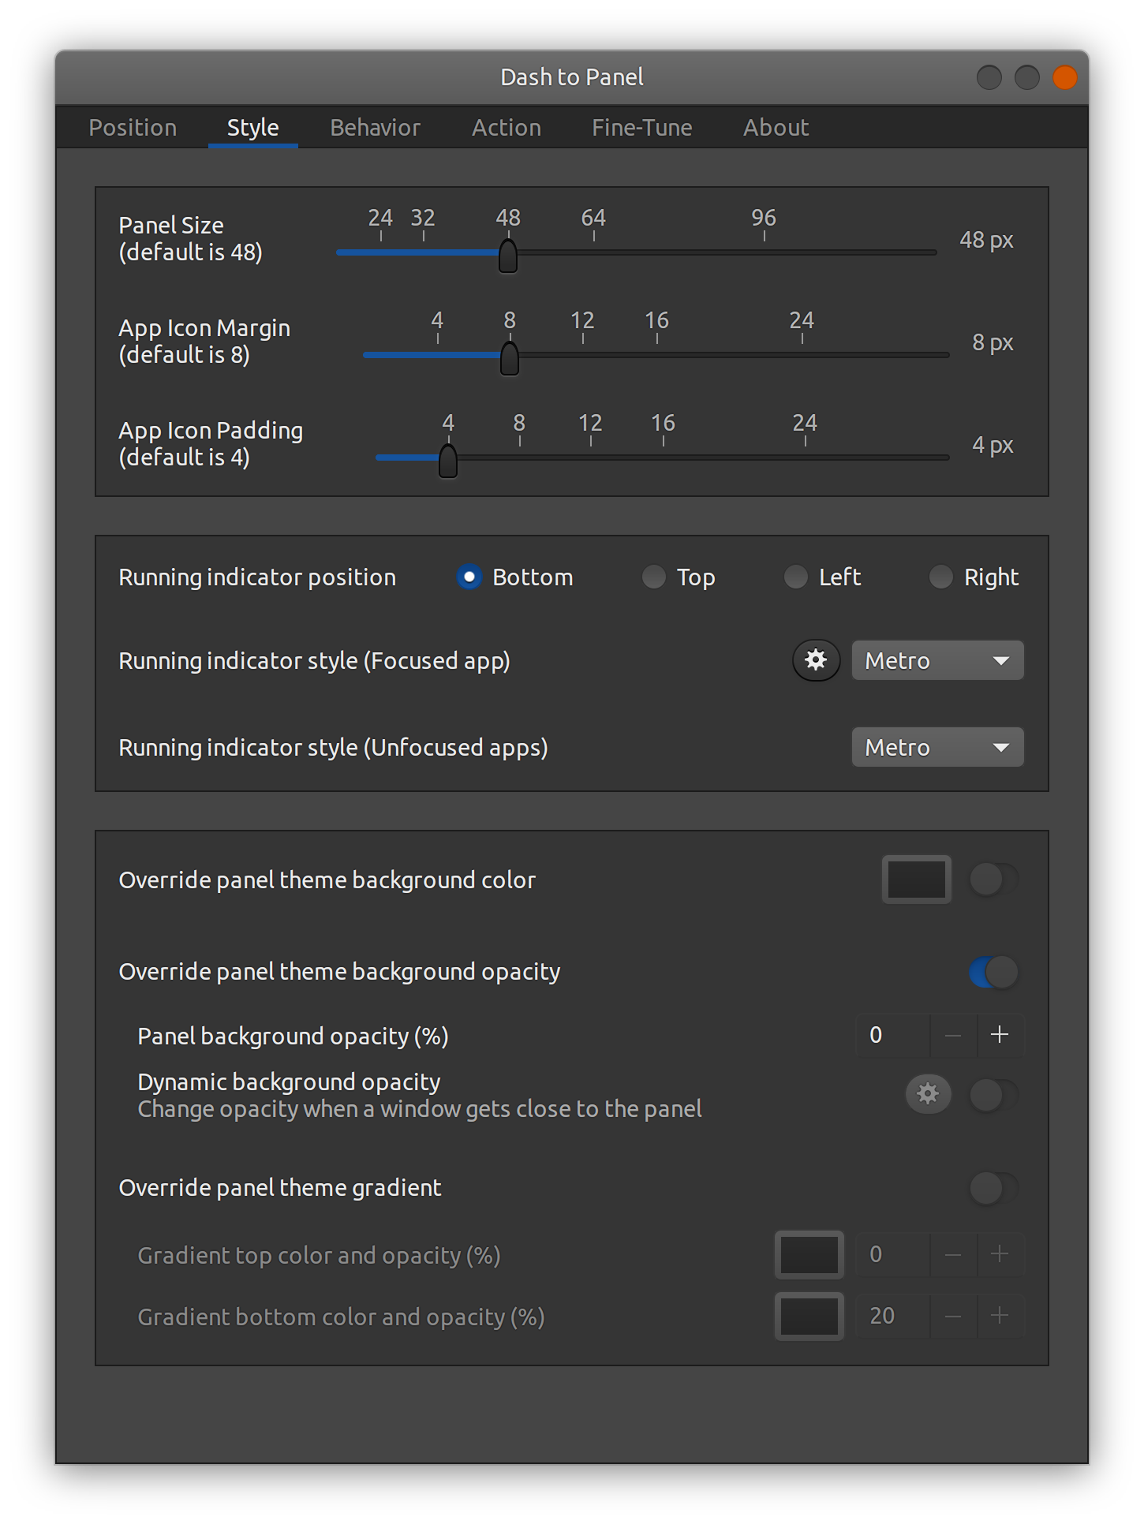Viewport: 1144px width, 1524px height.
Task: Click the App Icon Margin slider handle
Action: point(510,358)
